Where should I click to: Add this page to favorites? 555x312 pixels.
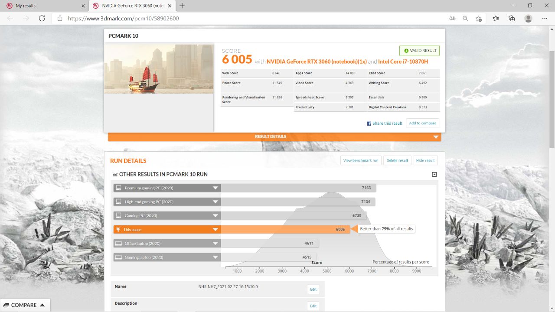coord(479,18)
